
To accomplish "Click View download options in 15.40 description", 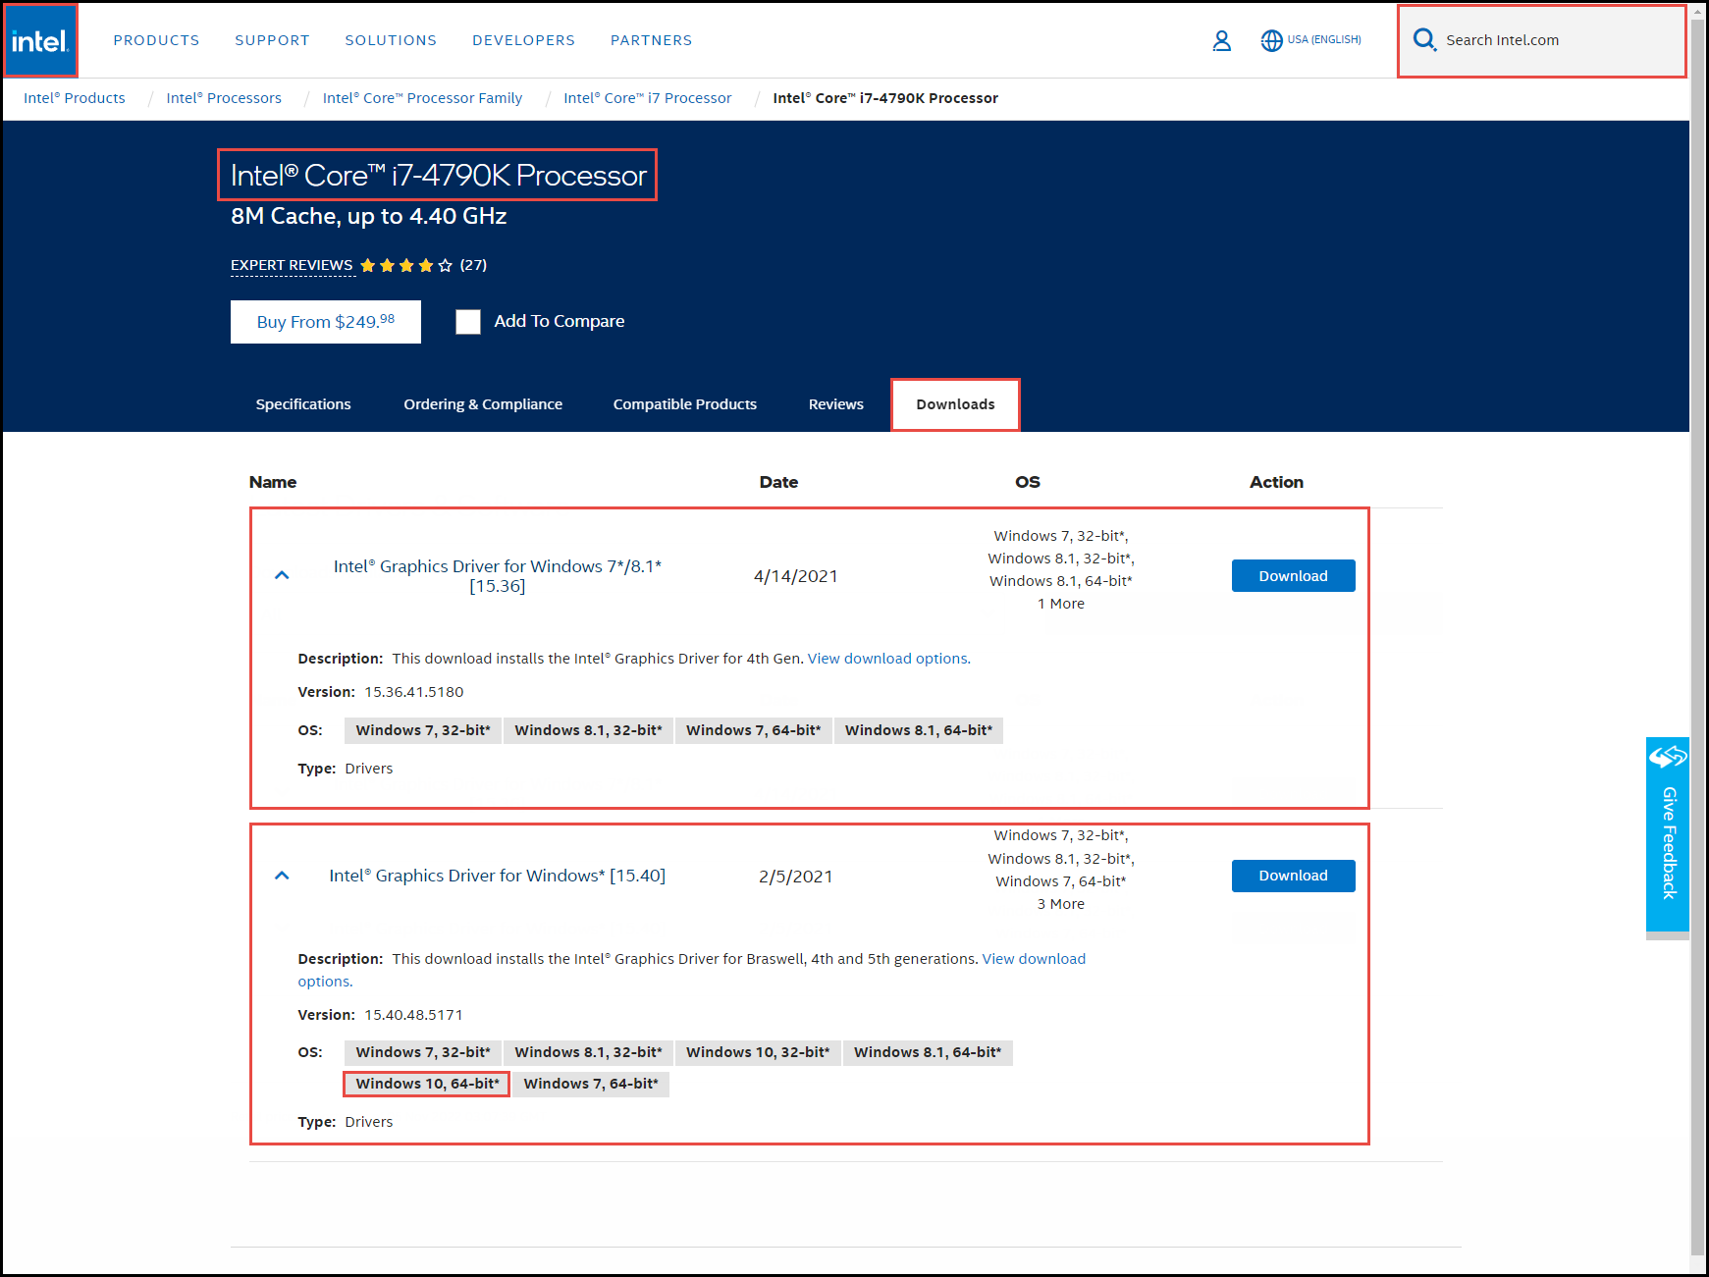I will (1034, 959).
